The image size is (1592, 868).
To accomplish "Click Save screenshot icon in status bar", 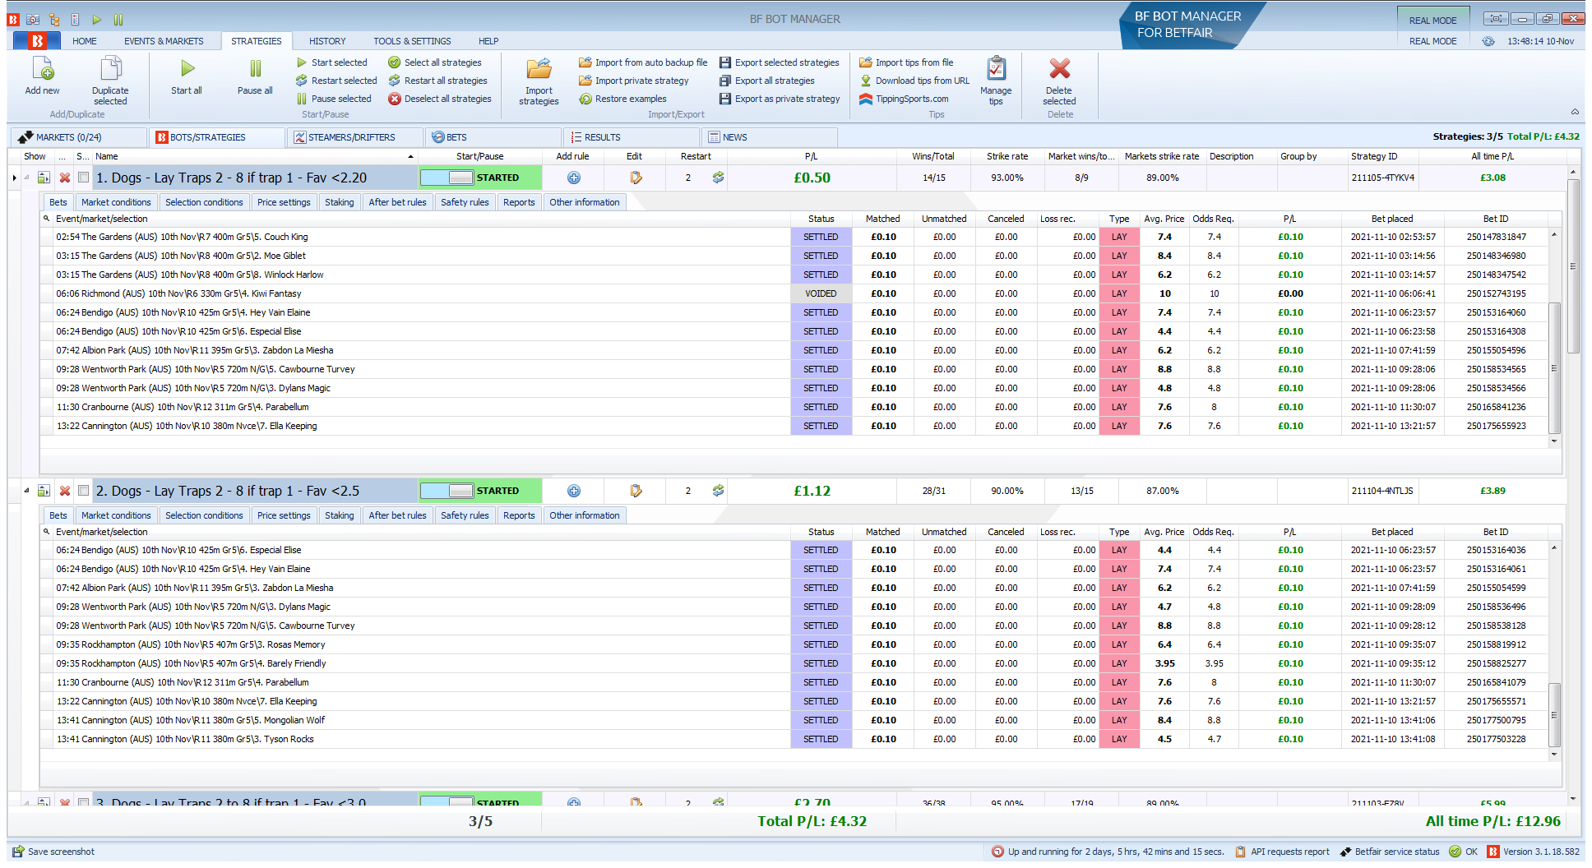I will click(18, 852).
